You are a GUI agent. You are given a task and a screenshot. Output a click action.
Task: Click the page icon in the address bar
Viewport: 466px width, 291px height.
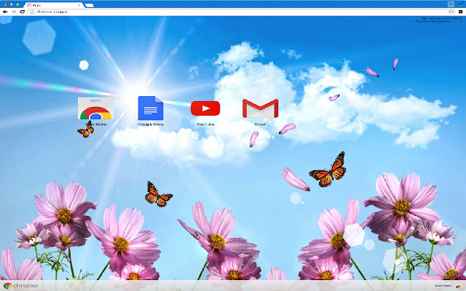coord(32,12)
